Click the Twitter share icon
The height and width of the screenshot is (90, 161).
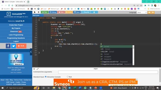tap(13, 46)
